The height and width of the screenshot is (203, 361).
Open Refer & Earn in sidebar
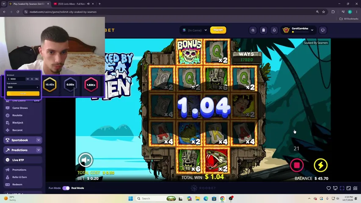click(19, 177)
